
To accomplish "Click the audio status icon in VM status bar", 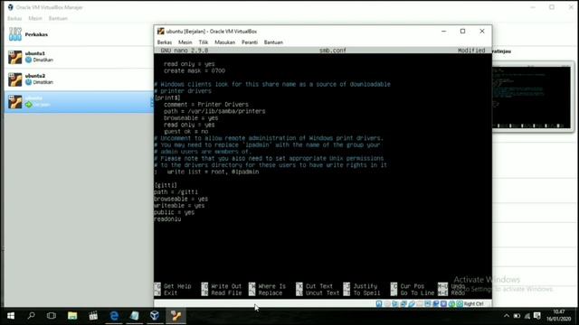I will (x=395, y=303).
